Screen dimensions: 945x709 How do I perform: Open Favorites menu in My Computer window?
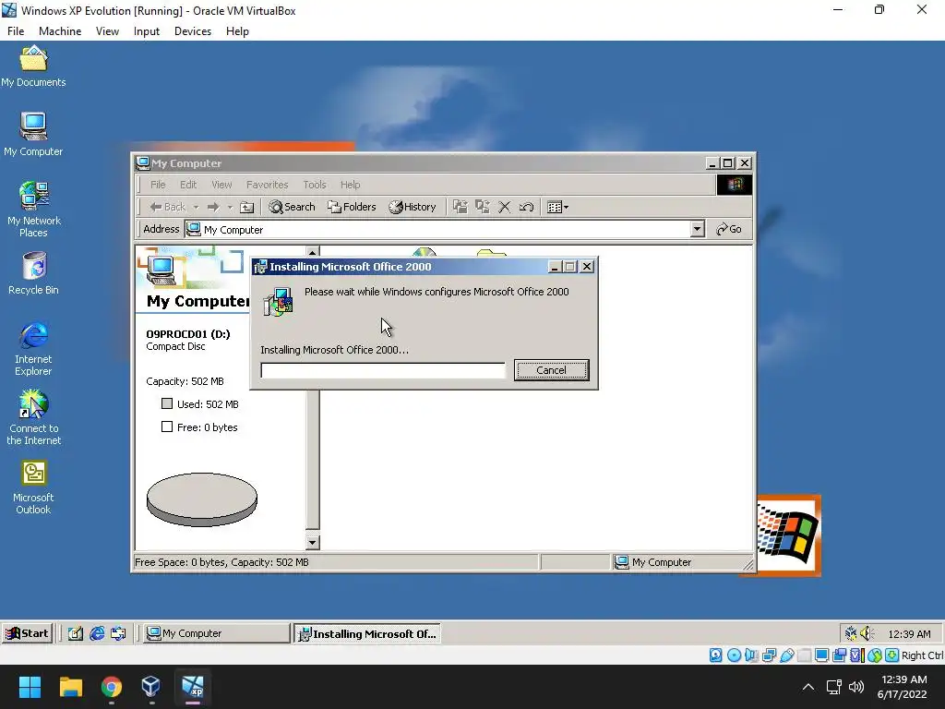coord(267,185)
